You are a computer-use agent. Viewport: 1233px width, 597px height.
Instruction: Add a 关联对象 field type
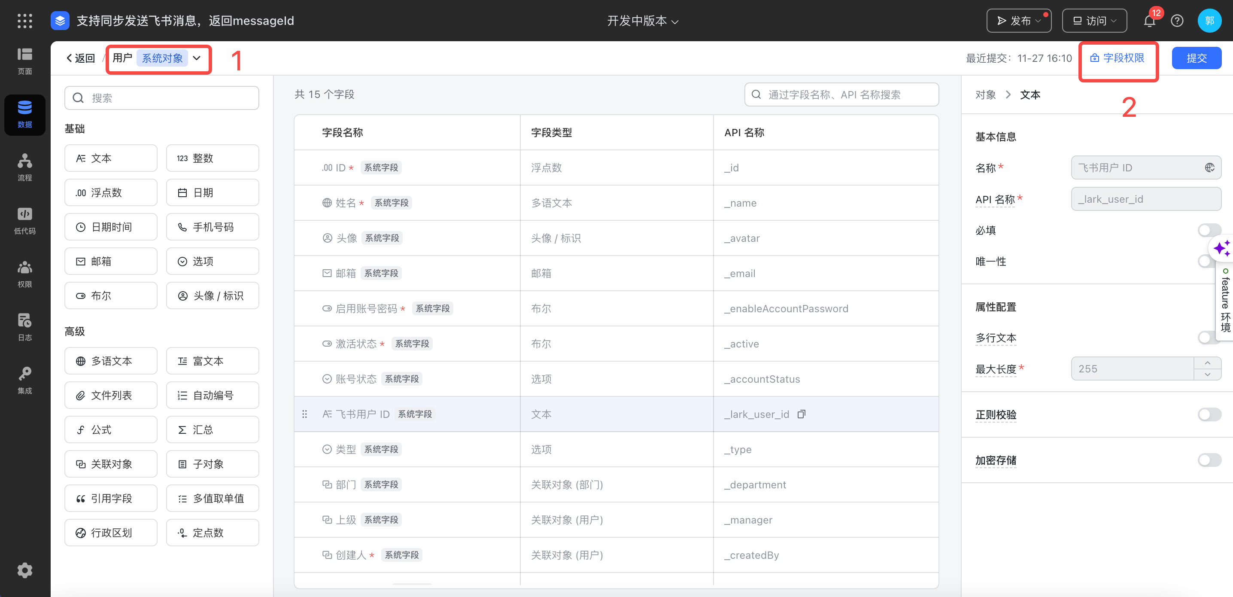tap(111, 464)
